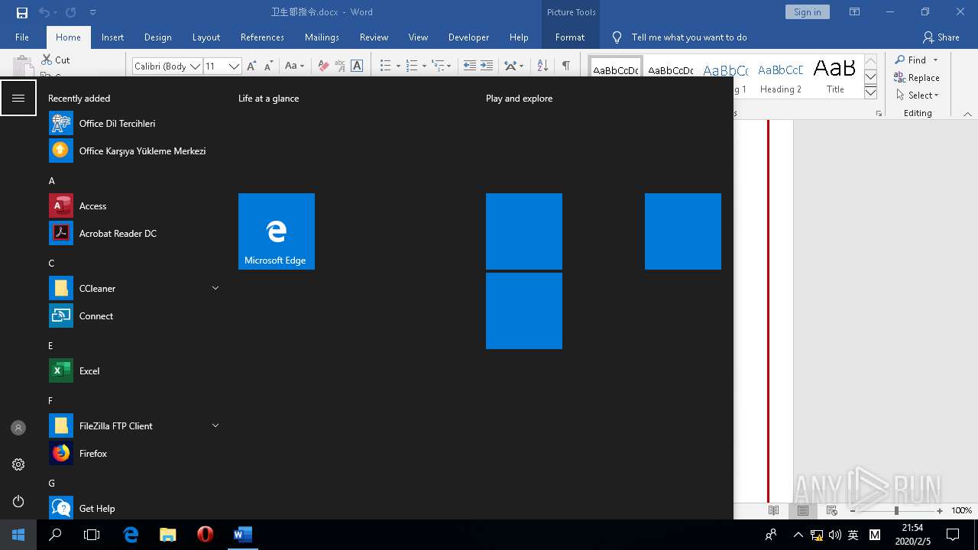Click the Replace button
Screen dimensions: 978x550
tap(916, 78)
